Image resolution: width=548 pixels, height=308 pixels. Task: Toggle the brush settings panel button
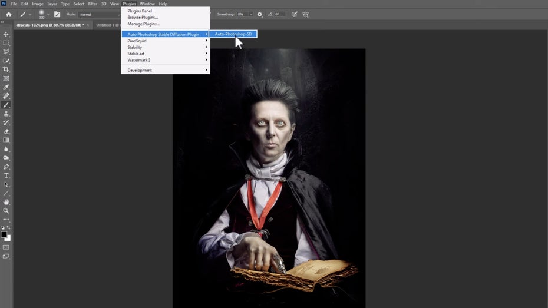[x=57, y=14]
